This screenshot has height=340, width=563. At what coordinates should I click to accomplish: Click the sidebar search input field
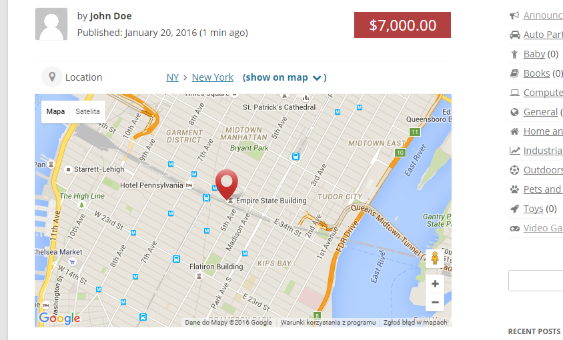(537, 281)
